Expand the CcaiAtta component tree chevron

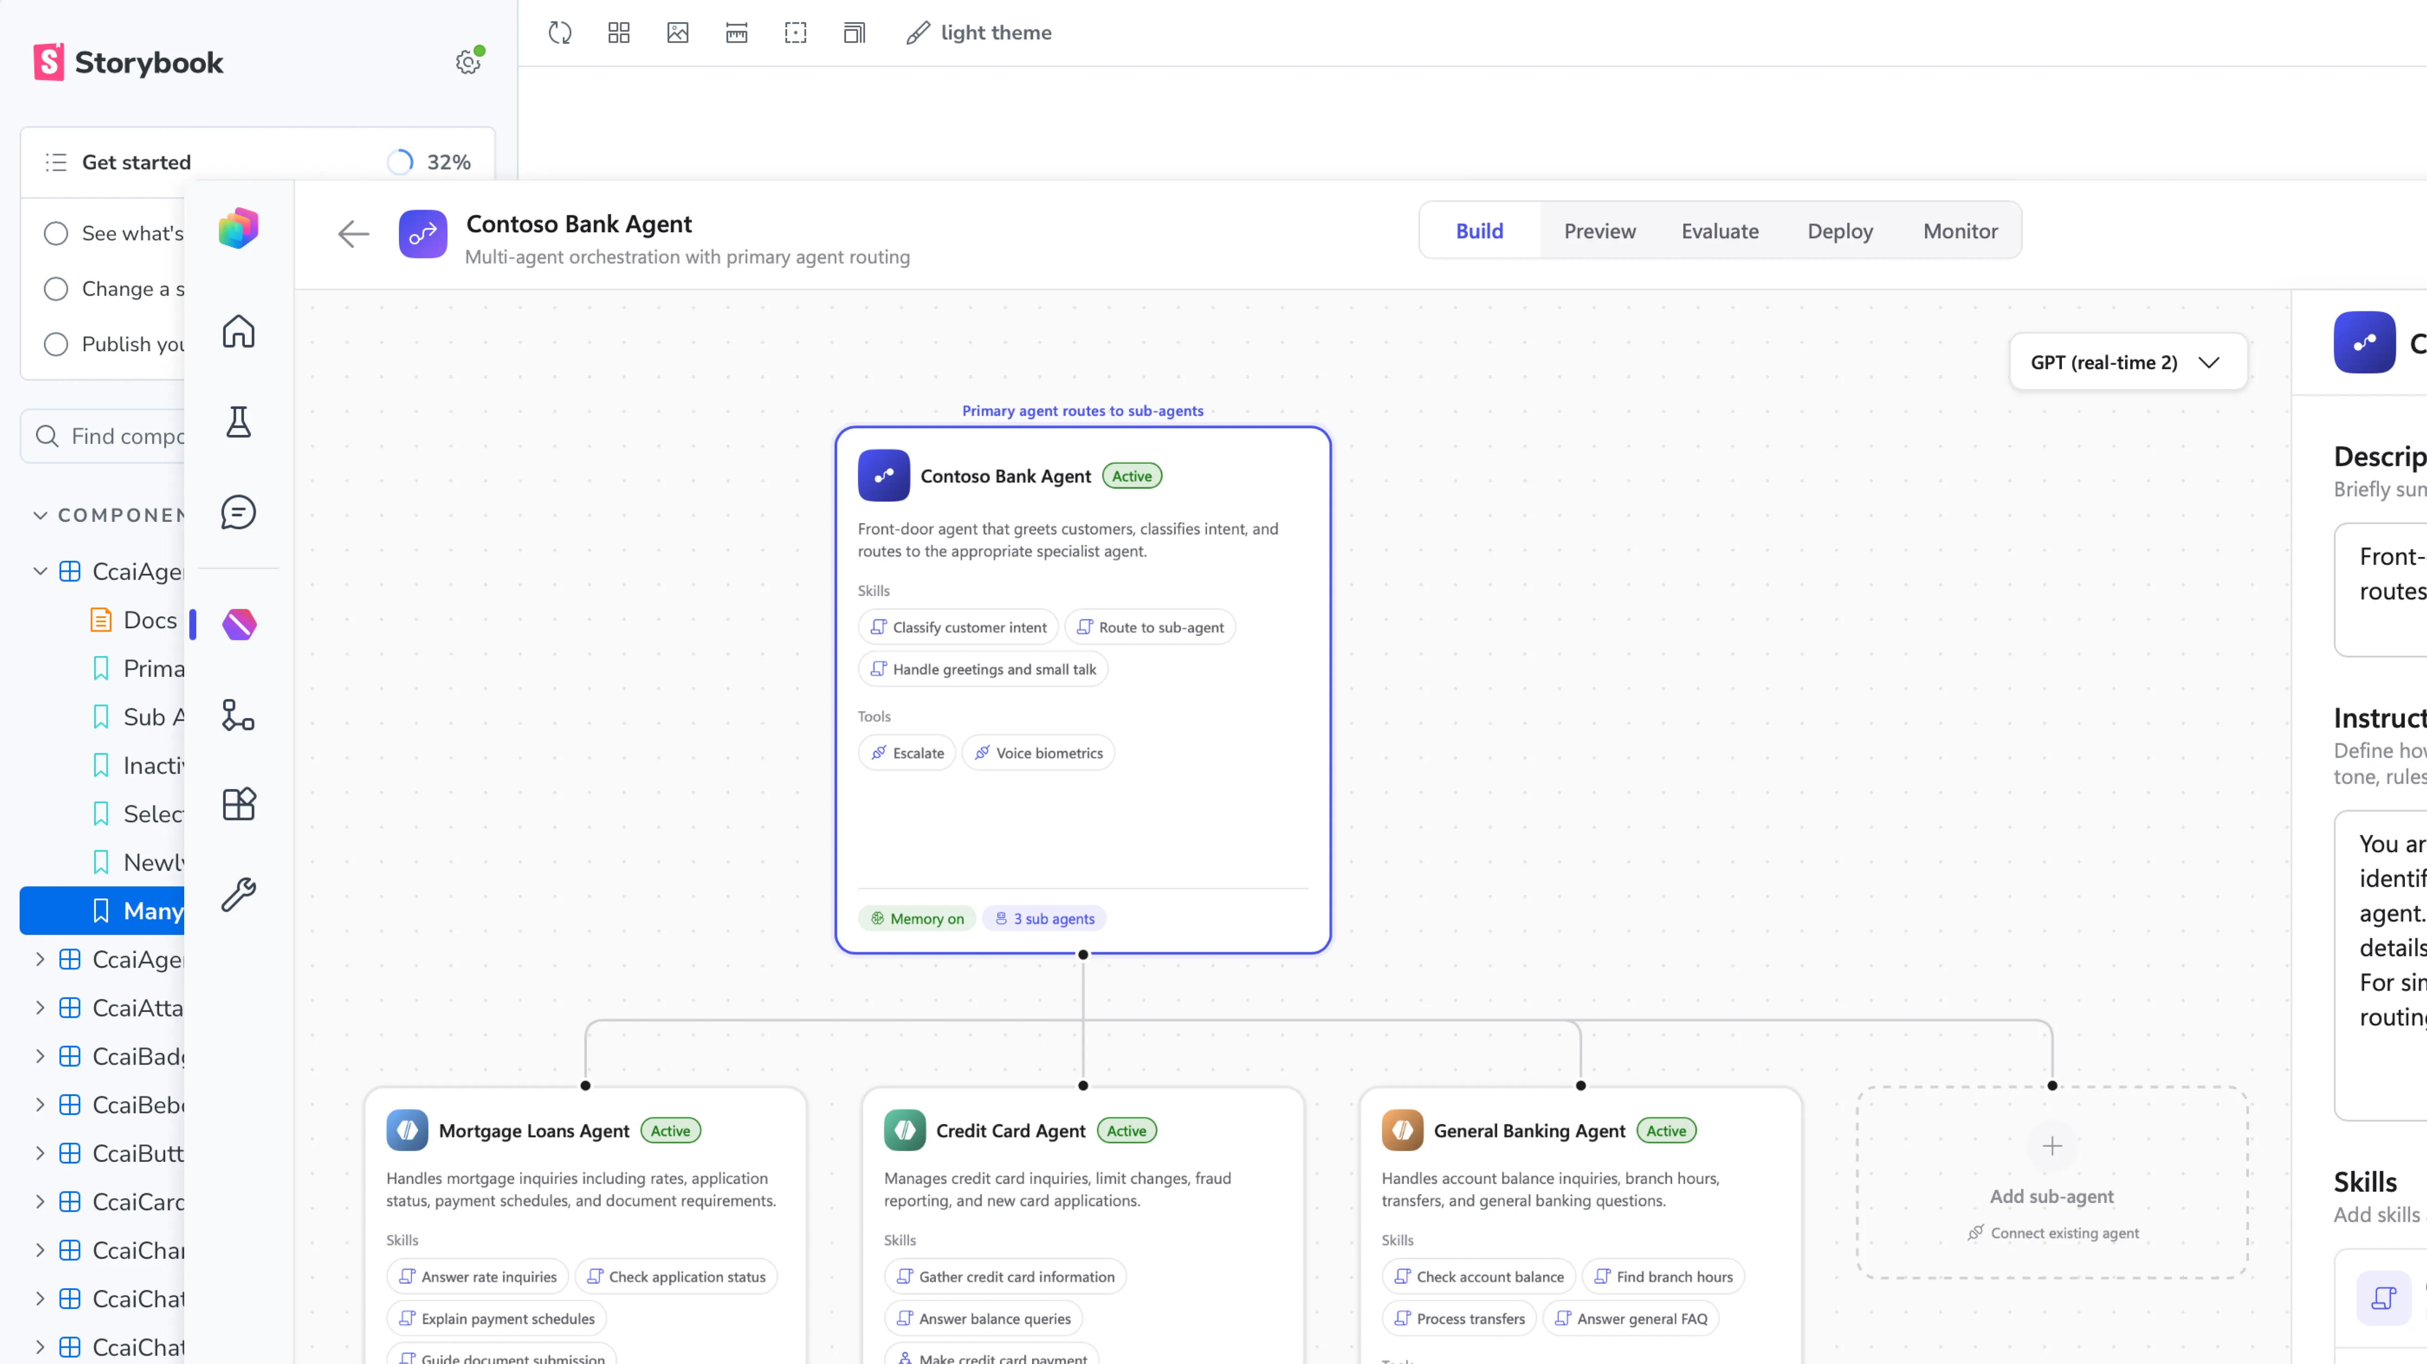pyautogui.click(x=40, y=1008)
